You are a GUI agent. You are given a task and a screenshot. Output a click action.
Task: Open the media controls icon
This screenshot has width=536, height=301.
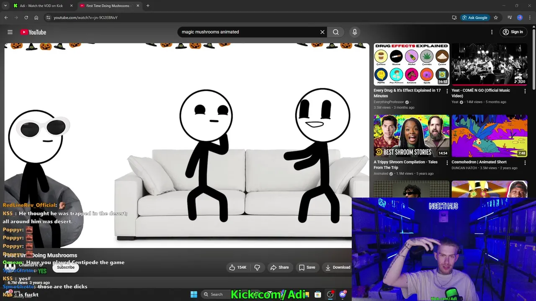(510, 18)
